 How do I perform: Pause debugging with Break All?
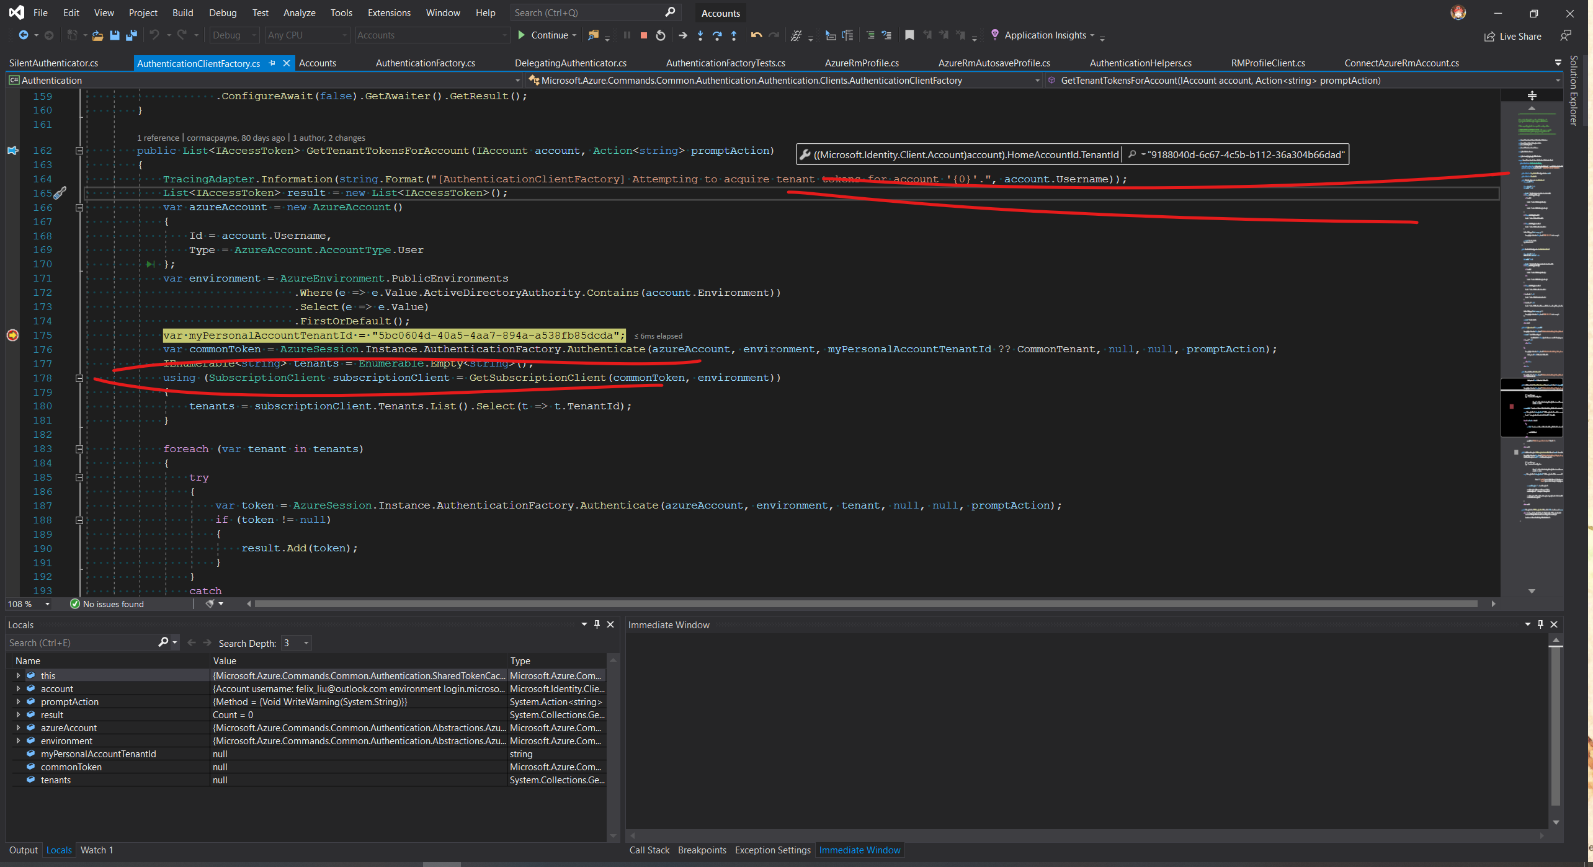click(x=627, y=35)
